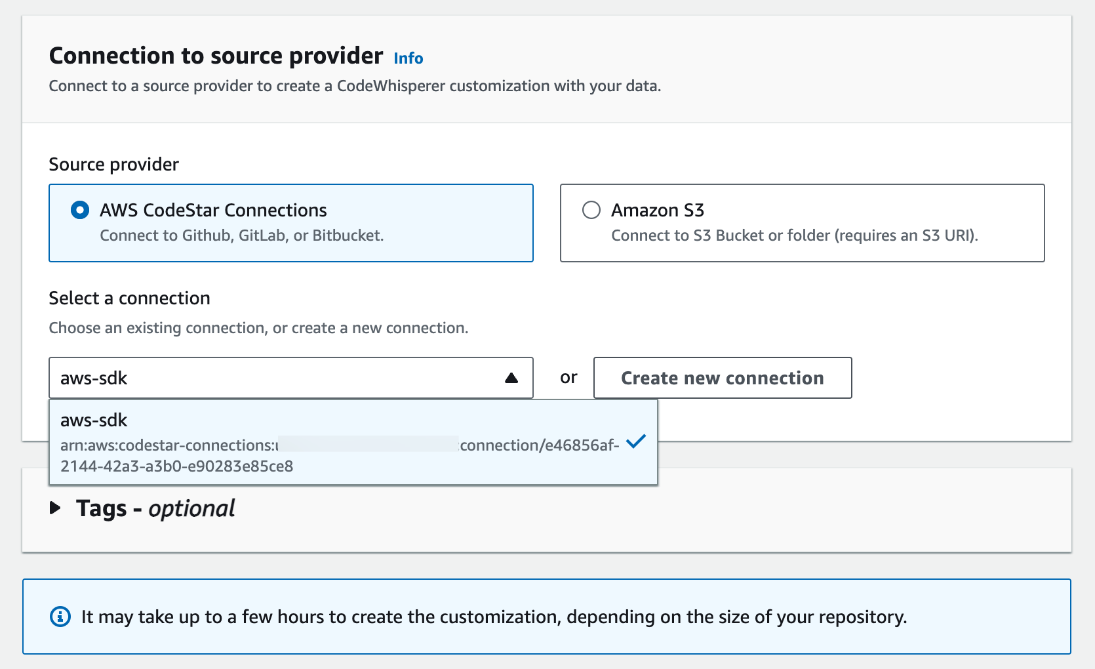Click the Select a connection label
Viewport: 1095px width, 669px height.
click(129, 298)
